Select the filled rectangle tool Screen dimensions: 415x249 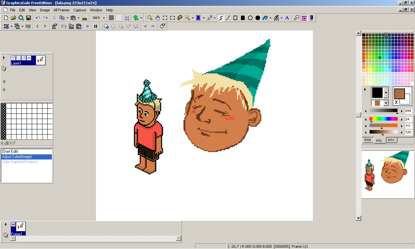[x=243, y=18]
